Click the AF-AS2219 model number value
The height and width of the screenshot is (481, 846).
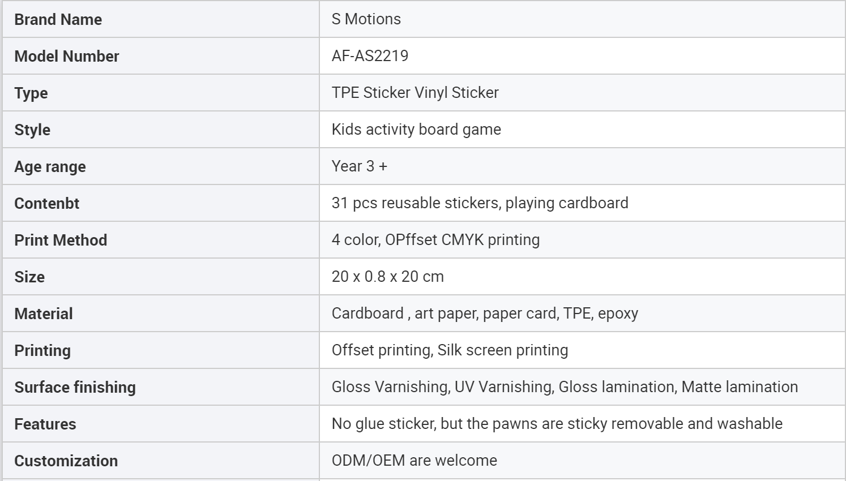(x=370, y=55)
